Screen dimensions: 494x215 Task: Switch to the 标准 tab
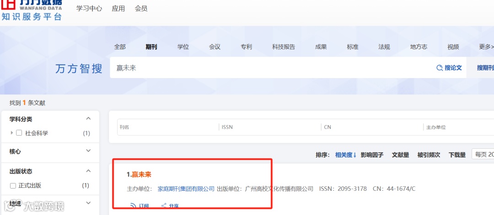[x=353, y=47]
